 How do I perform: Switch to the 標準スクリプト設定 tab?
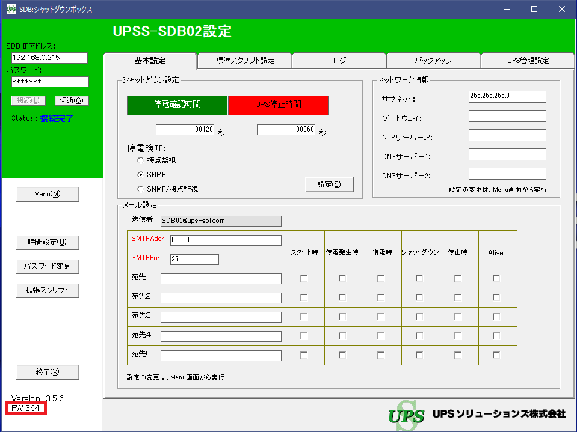tap(245, 61)
